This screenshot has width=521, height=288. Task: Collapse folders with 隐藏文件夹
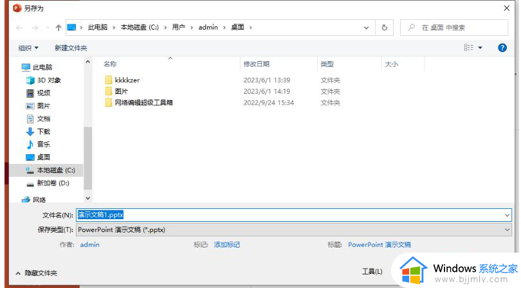(x=36, y=273)
